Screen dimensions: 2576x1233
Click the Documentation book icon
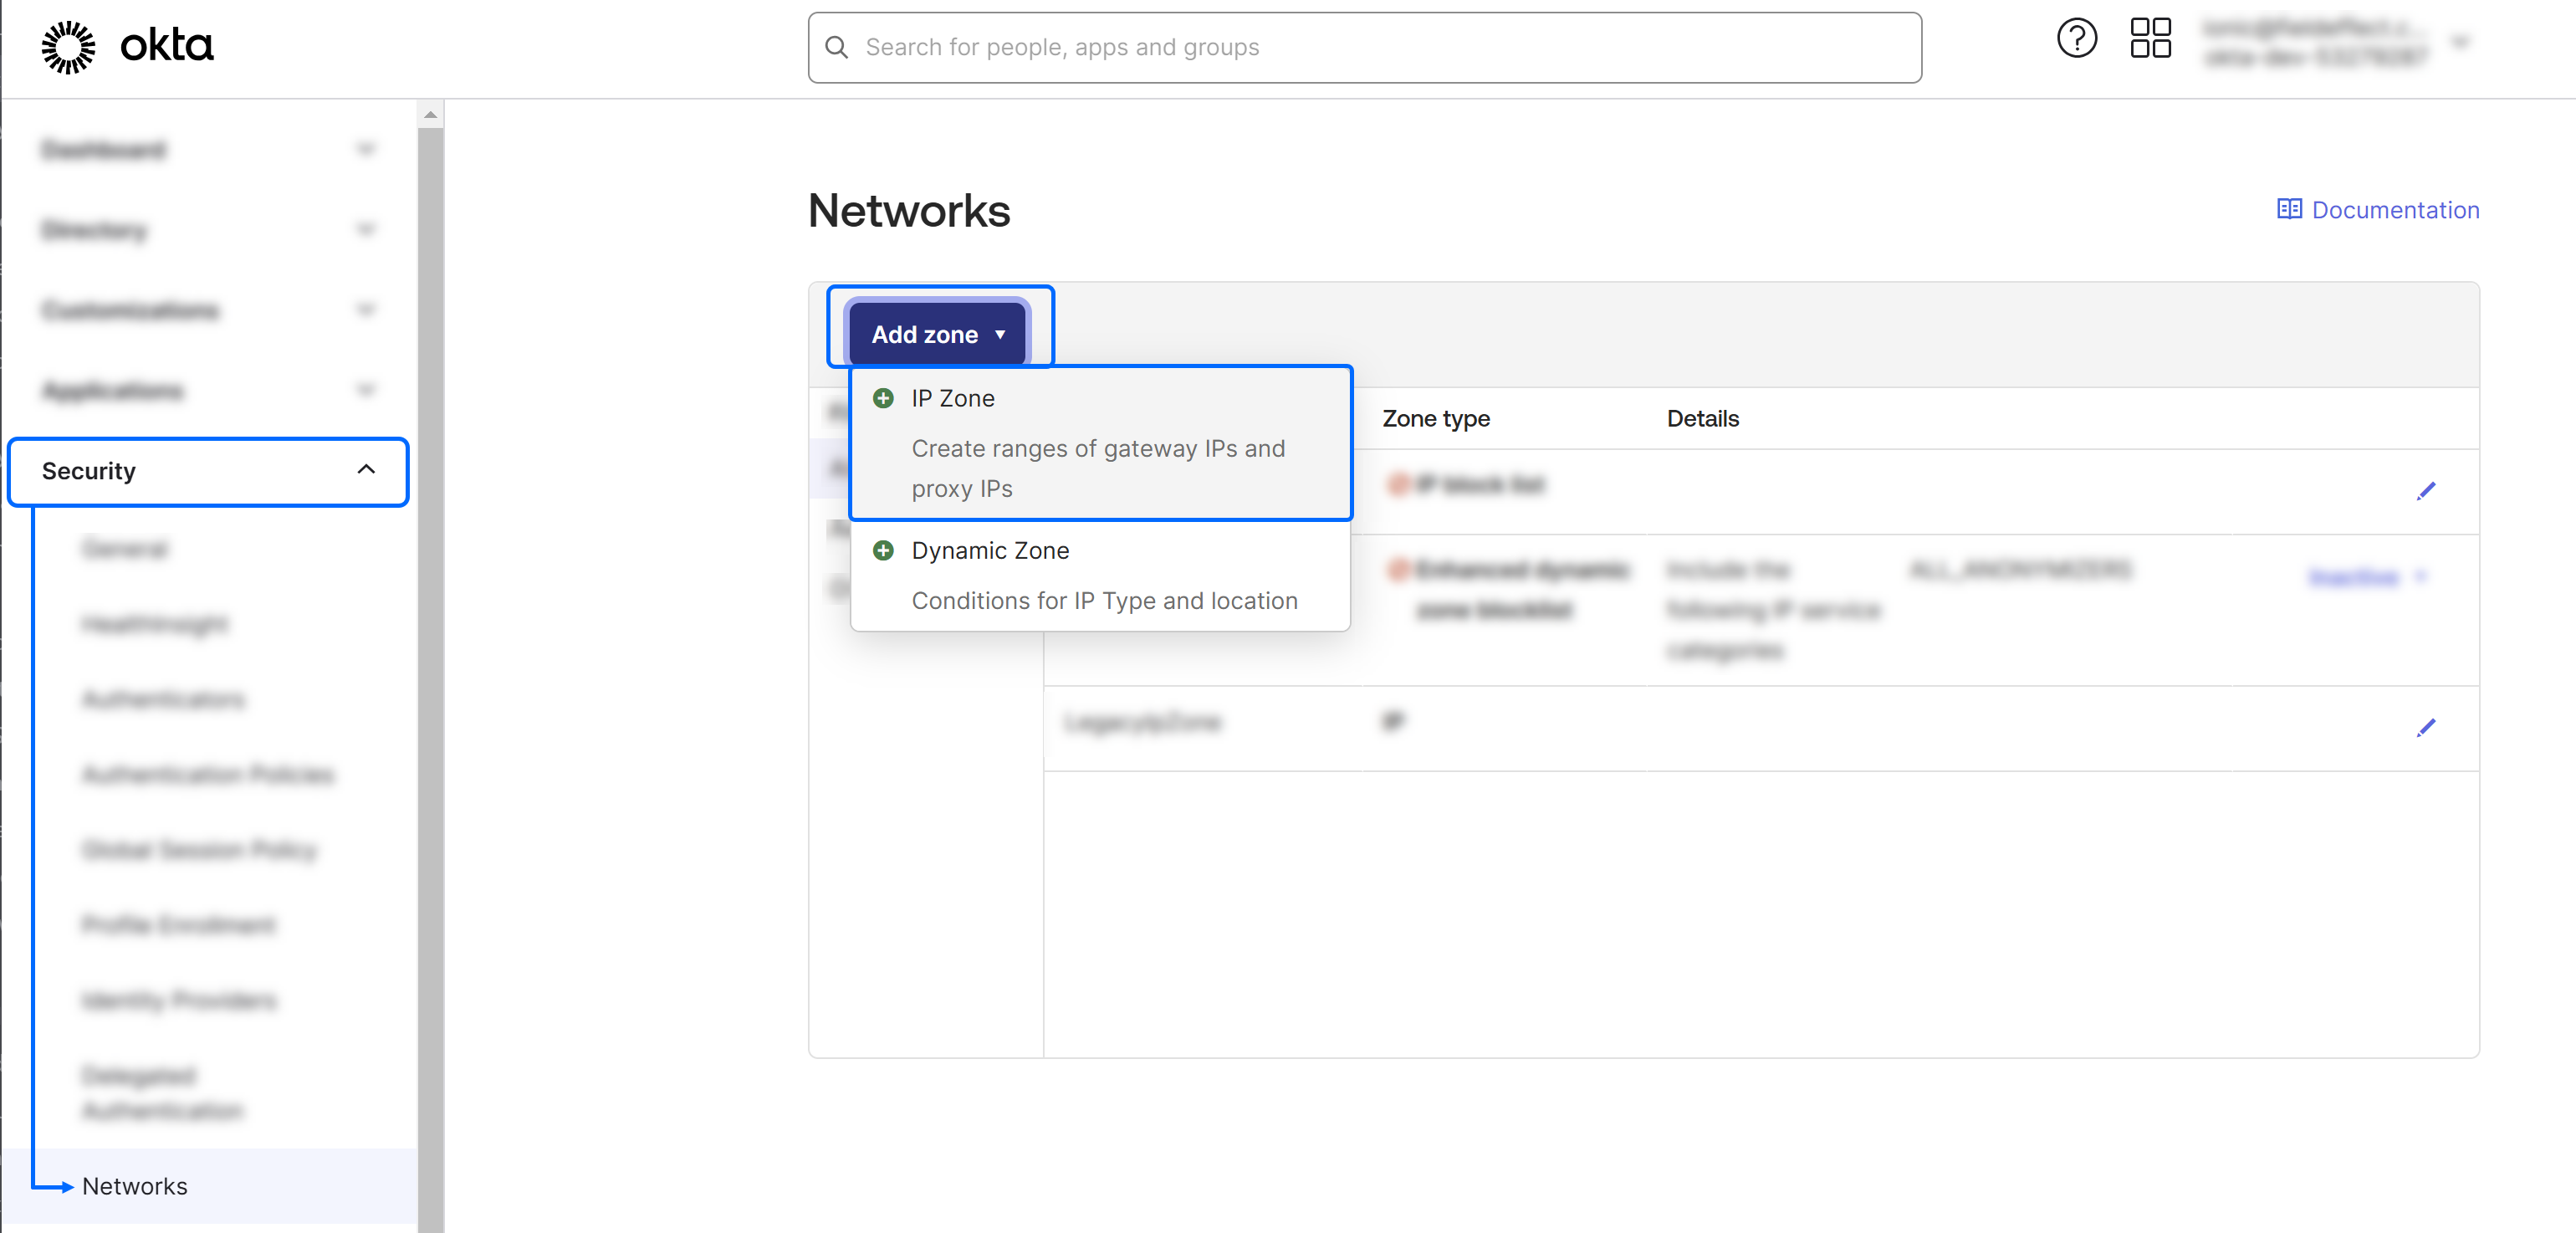pyautogui.click(x=2288, y=209)
